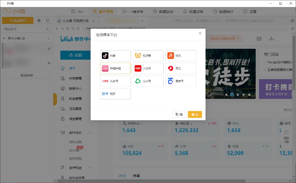
Task: Collapse the 创作成长 sidebar section
Action: click(91, 133)
